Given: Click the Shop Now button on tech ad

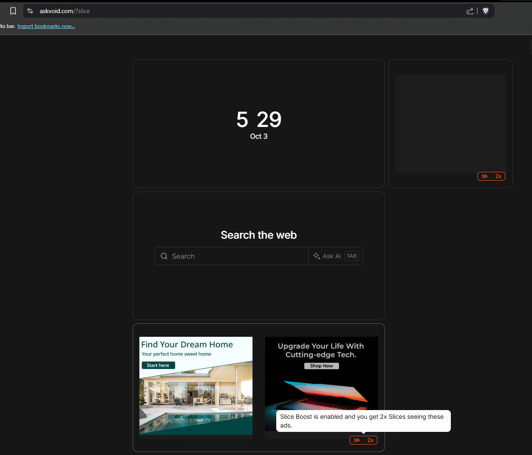Looking at the screenshot, I should (x=321, y=366).
